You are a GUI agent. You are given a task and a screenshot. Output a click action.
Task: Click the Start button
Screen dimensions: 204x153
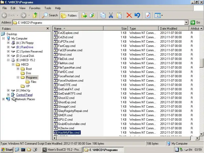[x=7, y=150]
